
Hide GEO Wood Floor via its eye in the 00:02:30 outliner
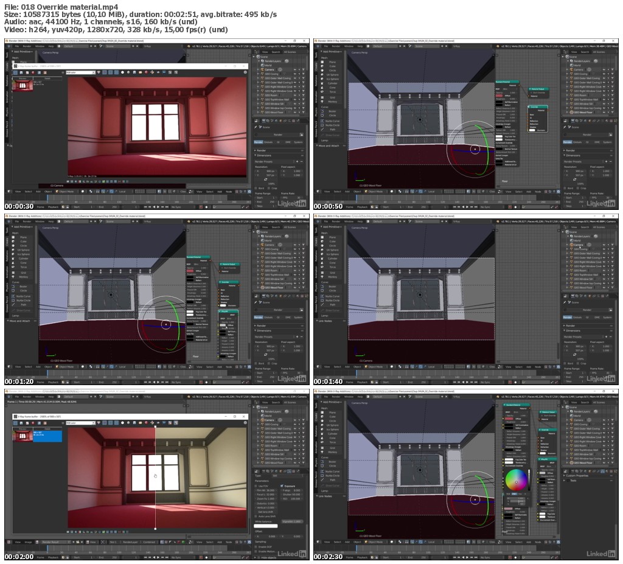(604, 463)
